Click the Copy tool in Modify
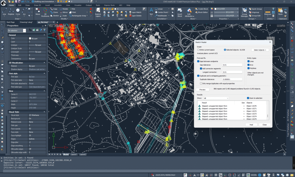This screenshot has width=295, height=177. coord(54,9)
